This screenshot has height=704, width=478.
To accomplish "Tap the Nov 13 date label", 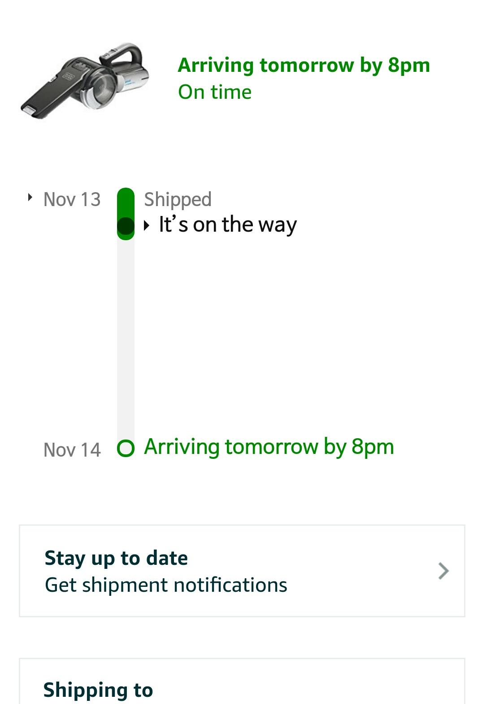I will click(72, 199).
